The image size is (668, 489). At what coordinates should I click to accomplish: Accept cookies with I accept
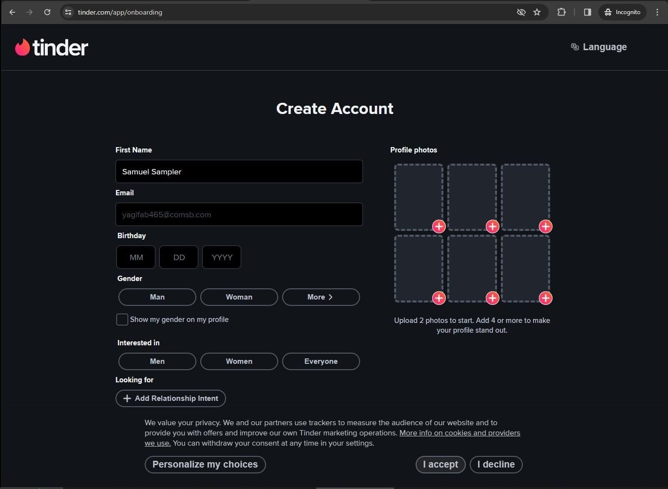tap(440, 465)
